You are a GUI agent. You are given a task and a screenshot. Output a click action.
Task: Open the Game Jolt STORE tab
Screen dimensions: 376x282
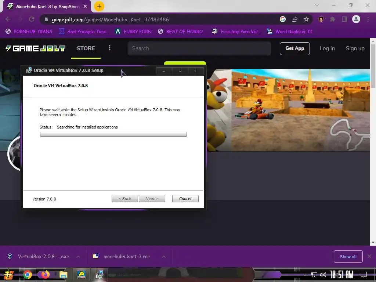(86, 48)
